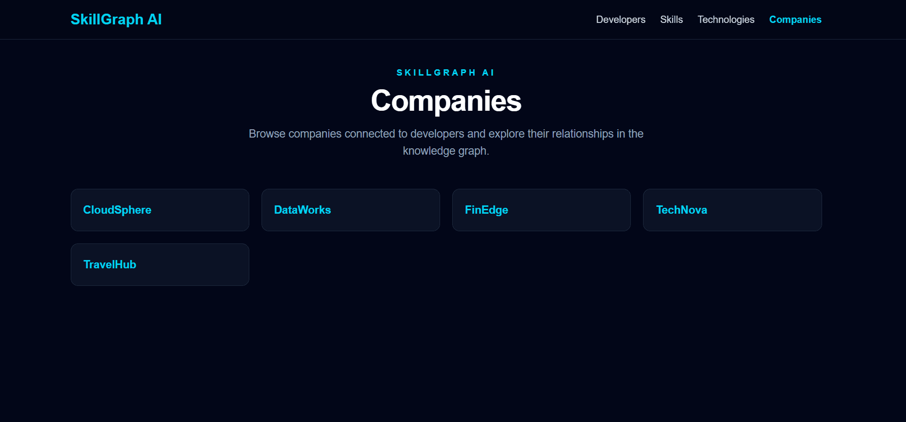Open the TechNova company card
906x422 pixels.
pos(732,210)
